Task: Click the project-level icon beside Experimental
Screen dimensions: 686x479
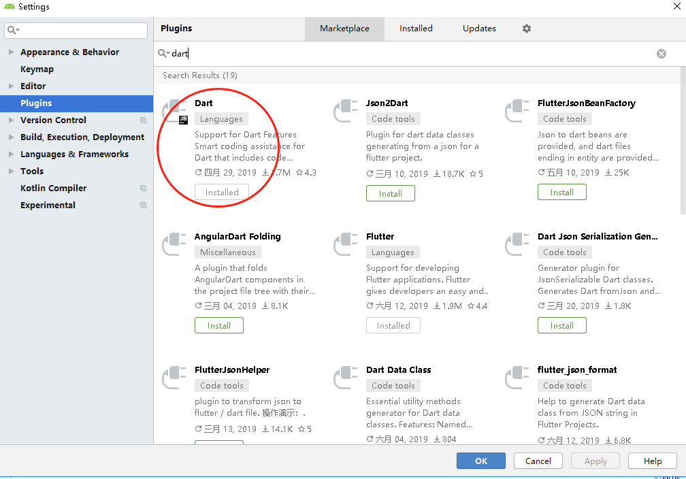Action: point(143,205)
